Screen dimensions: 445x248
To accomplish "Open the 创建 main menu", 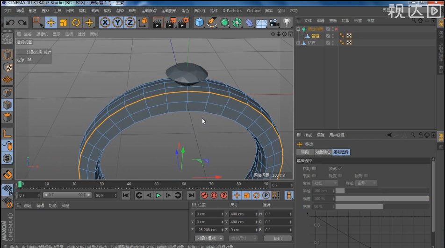I will pos(32,10).
